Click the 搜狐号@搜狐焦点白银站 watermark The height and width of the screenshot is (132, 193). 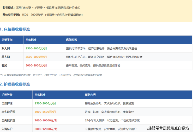pos(168,128)
